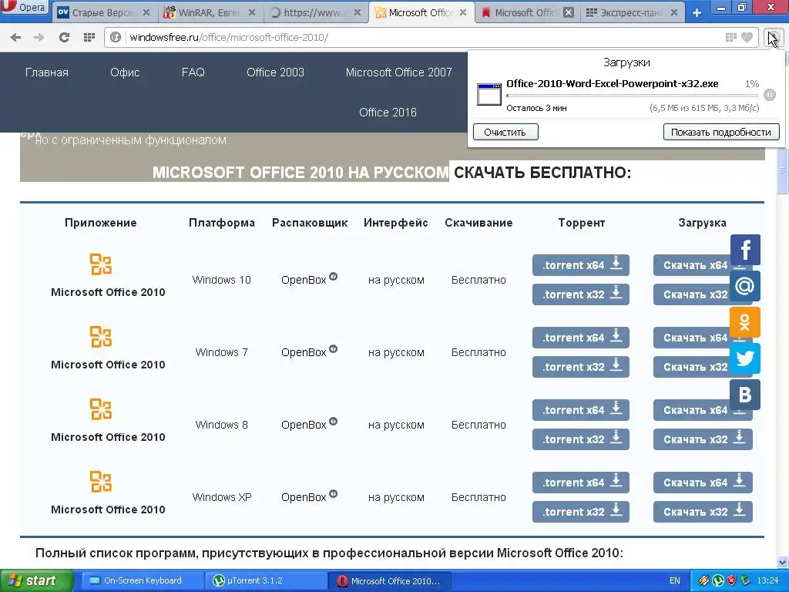Viewport: 789px width, 592px height.
Task: Click Скачать x64 for Windows XP
Action: point(703,483)
